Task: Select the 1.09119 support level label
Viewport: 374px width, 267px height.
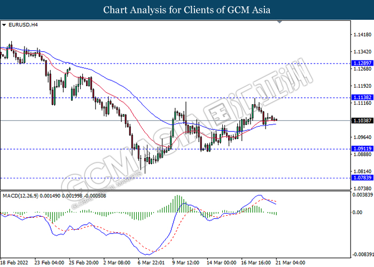Action: point(362,149)
